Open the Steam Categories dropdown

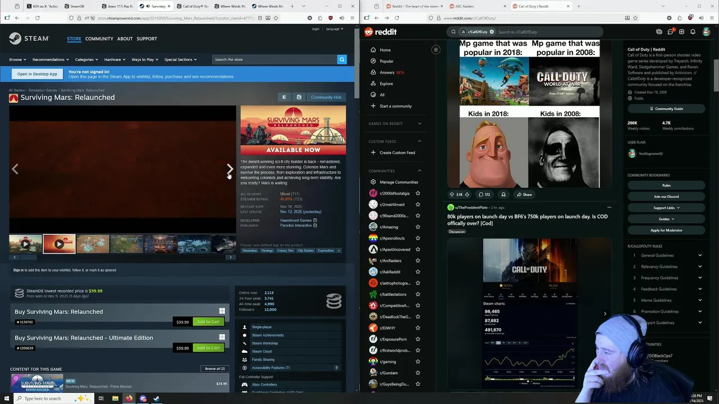pos(87,59)
